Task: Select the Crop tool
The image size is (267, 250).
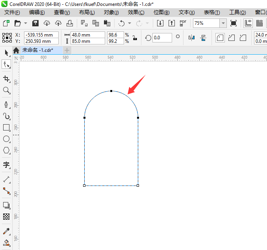Action: 6,79
